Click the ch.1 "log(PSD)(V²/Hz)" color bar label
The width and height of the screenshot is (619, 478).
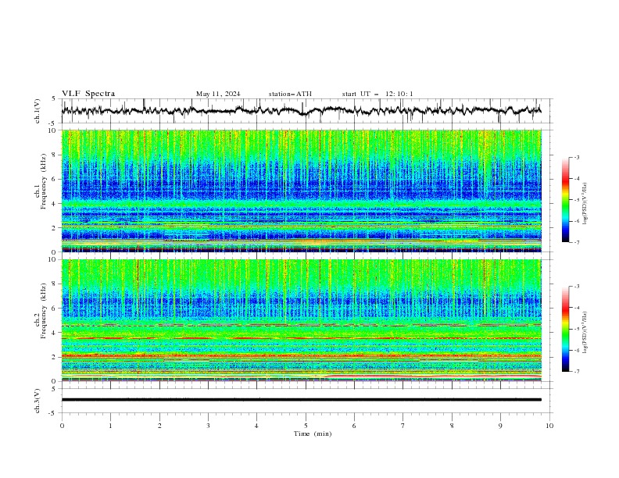(x=585, y=204)
